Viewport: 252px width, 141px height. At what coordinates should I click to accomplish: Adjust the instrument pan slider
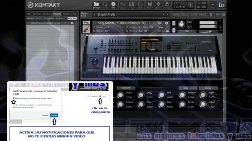pyautogui.click(x=187, y=31)
